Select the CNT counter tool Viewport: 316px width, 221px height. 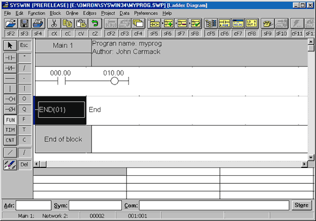pyautogui.click(x=10, y=140)
